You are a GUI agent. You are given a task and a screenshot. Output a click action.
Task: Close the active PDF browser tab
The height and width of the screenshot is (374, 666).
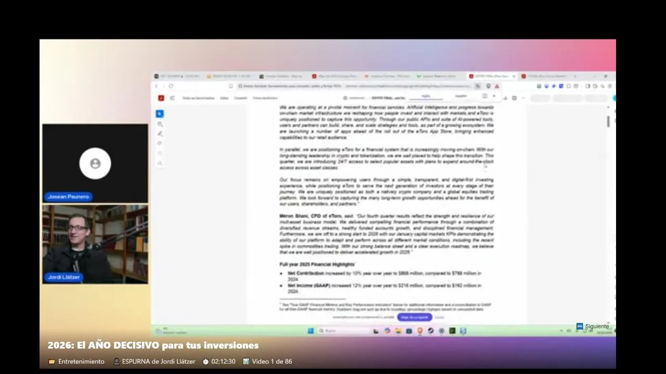[514, 76]
